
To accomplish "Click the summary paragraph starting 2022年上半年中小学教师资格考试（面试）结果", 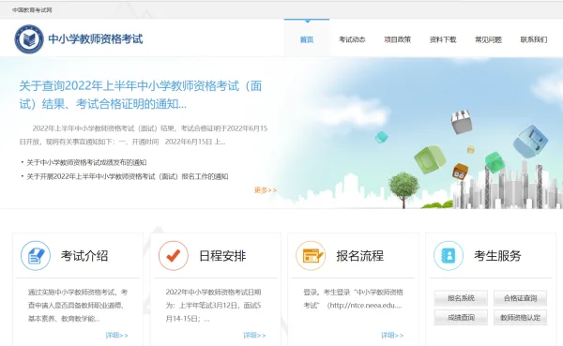I will click(144, 135).
